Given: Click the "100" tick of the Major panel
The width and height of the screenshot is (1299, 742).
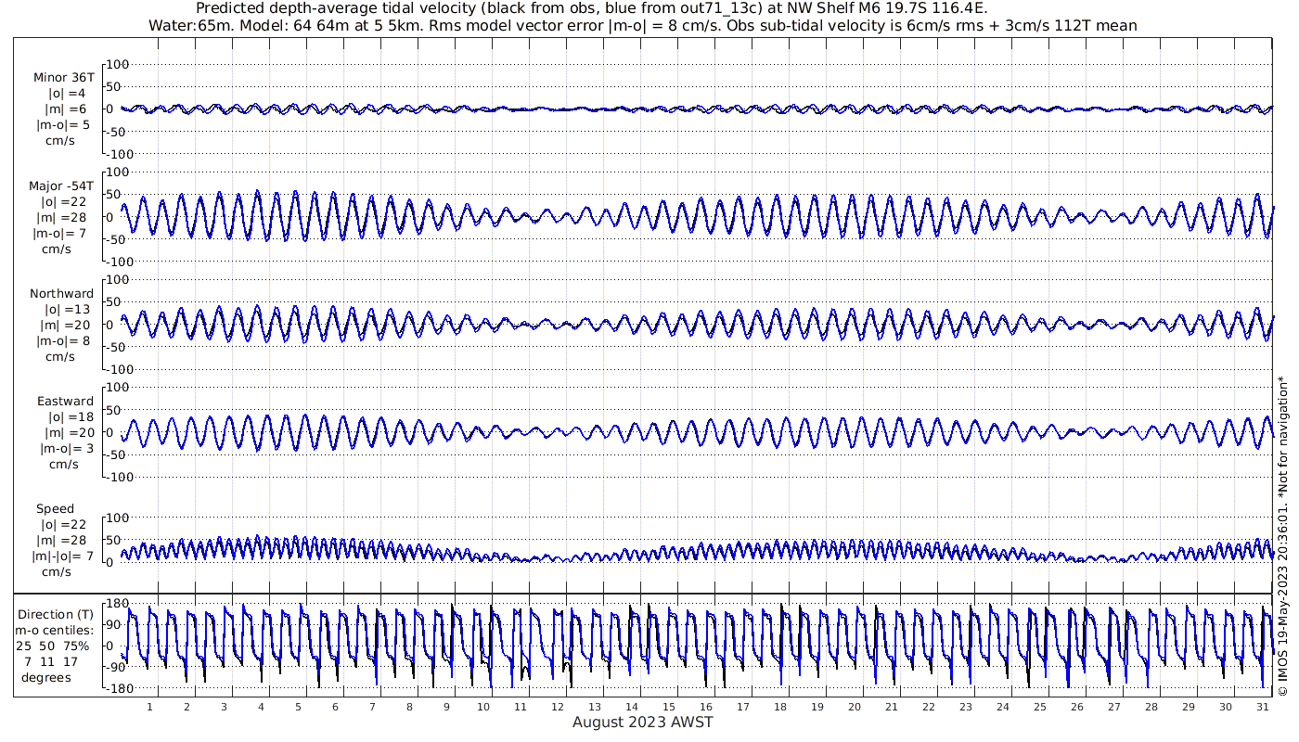Looking at the screenshot, I should (x=119, y=172).
